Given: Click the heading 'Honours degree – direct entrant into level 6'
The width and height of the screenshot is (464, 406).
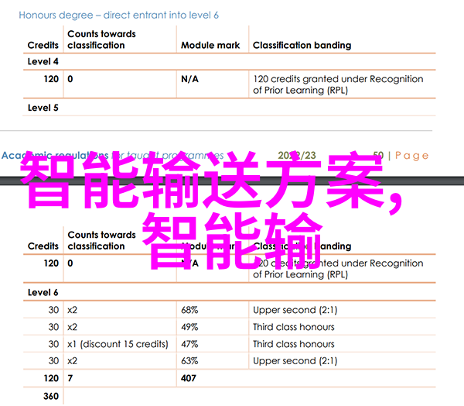Looking at the screenshot, I should [x=118, y=15].
